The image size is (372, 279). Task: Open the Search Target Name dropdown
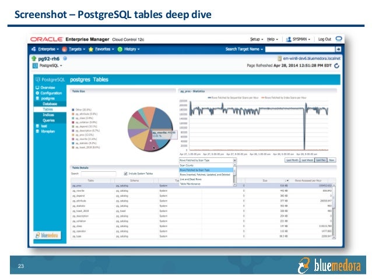[x=244, y=49]
